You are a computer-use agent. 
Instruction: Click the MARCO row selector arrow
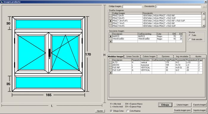pyautogui.click(x=111, y=36)
